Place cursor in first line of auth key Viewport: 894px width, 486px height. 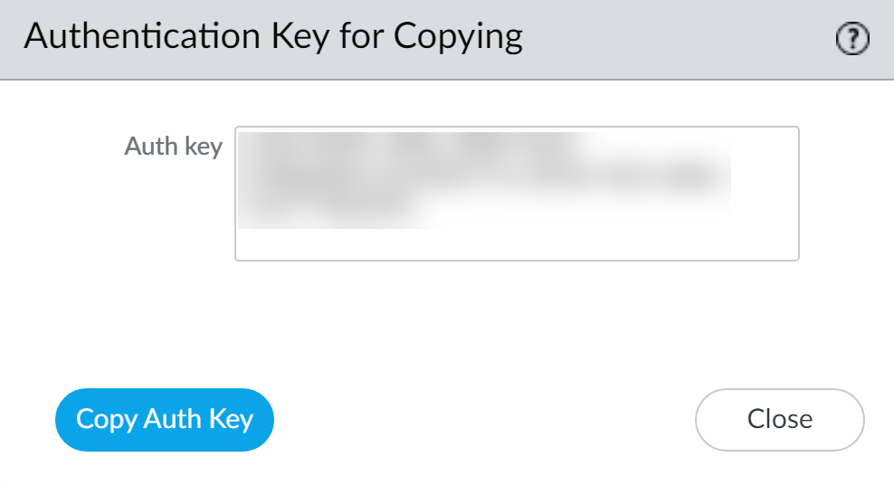[x=407, y=148]
